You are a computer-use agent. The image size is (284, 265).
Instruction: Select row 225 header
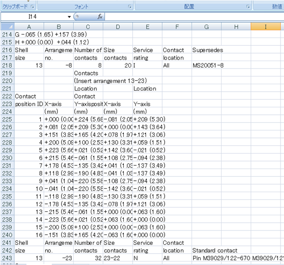7,119
